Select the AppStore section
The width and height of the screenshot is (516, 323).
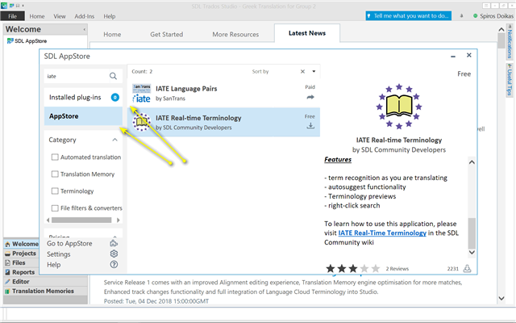[x=83, y=116]
